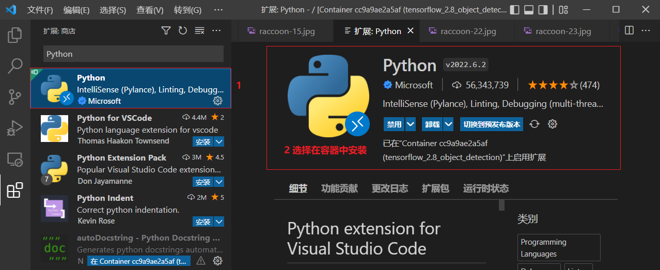660x270 pixels.
Task: Click the 卸载 uninstall button
Action: (432, 124)
